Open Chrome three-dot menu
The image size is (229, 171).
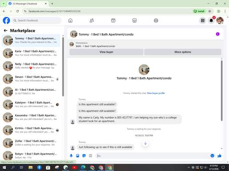[x=225, y=11]
